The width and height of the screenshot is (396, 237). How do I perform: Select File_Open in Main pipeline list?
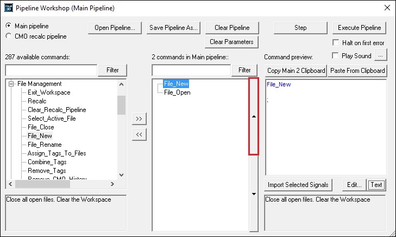click(177, 92)
